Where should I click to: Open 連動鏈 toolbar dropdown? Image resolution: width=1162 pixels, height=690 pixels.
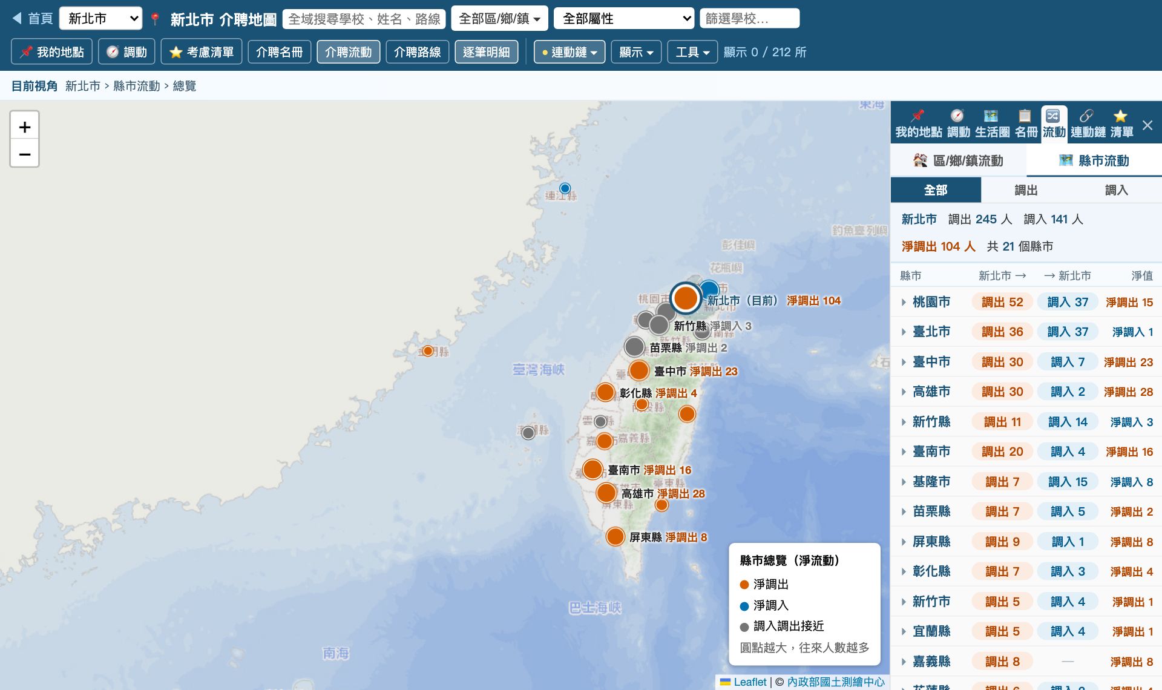coord(570,52)
